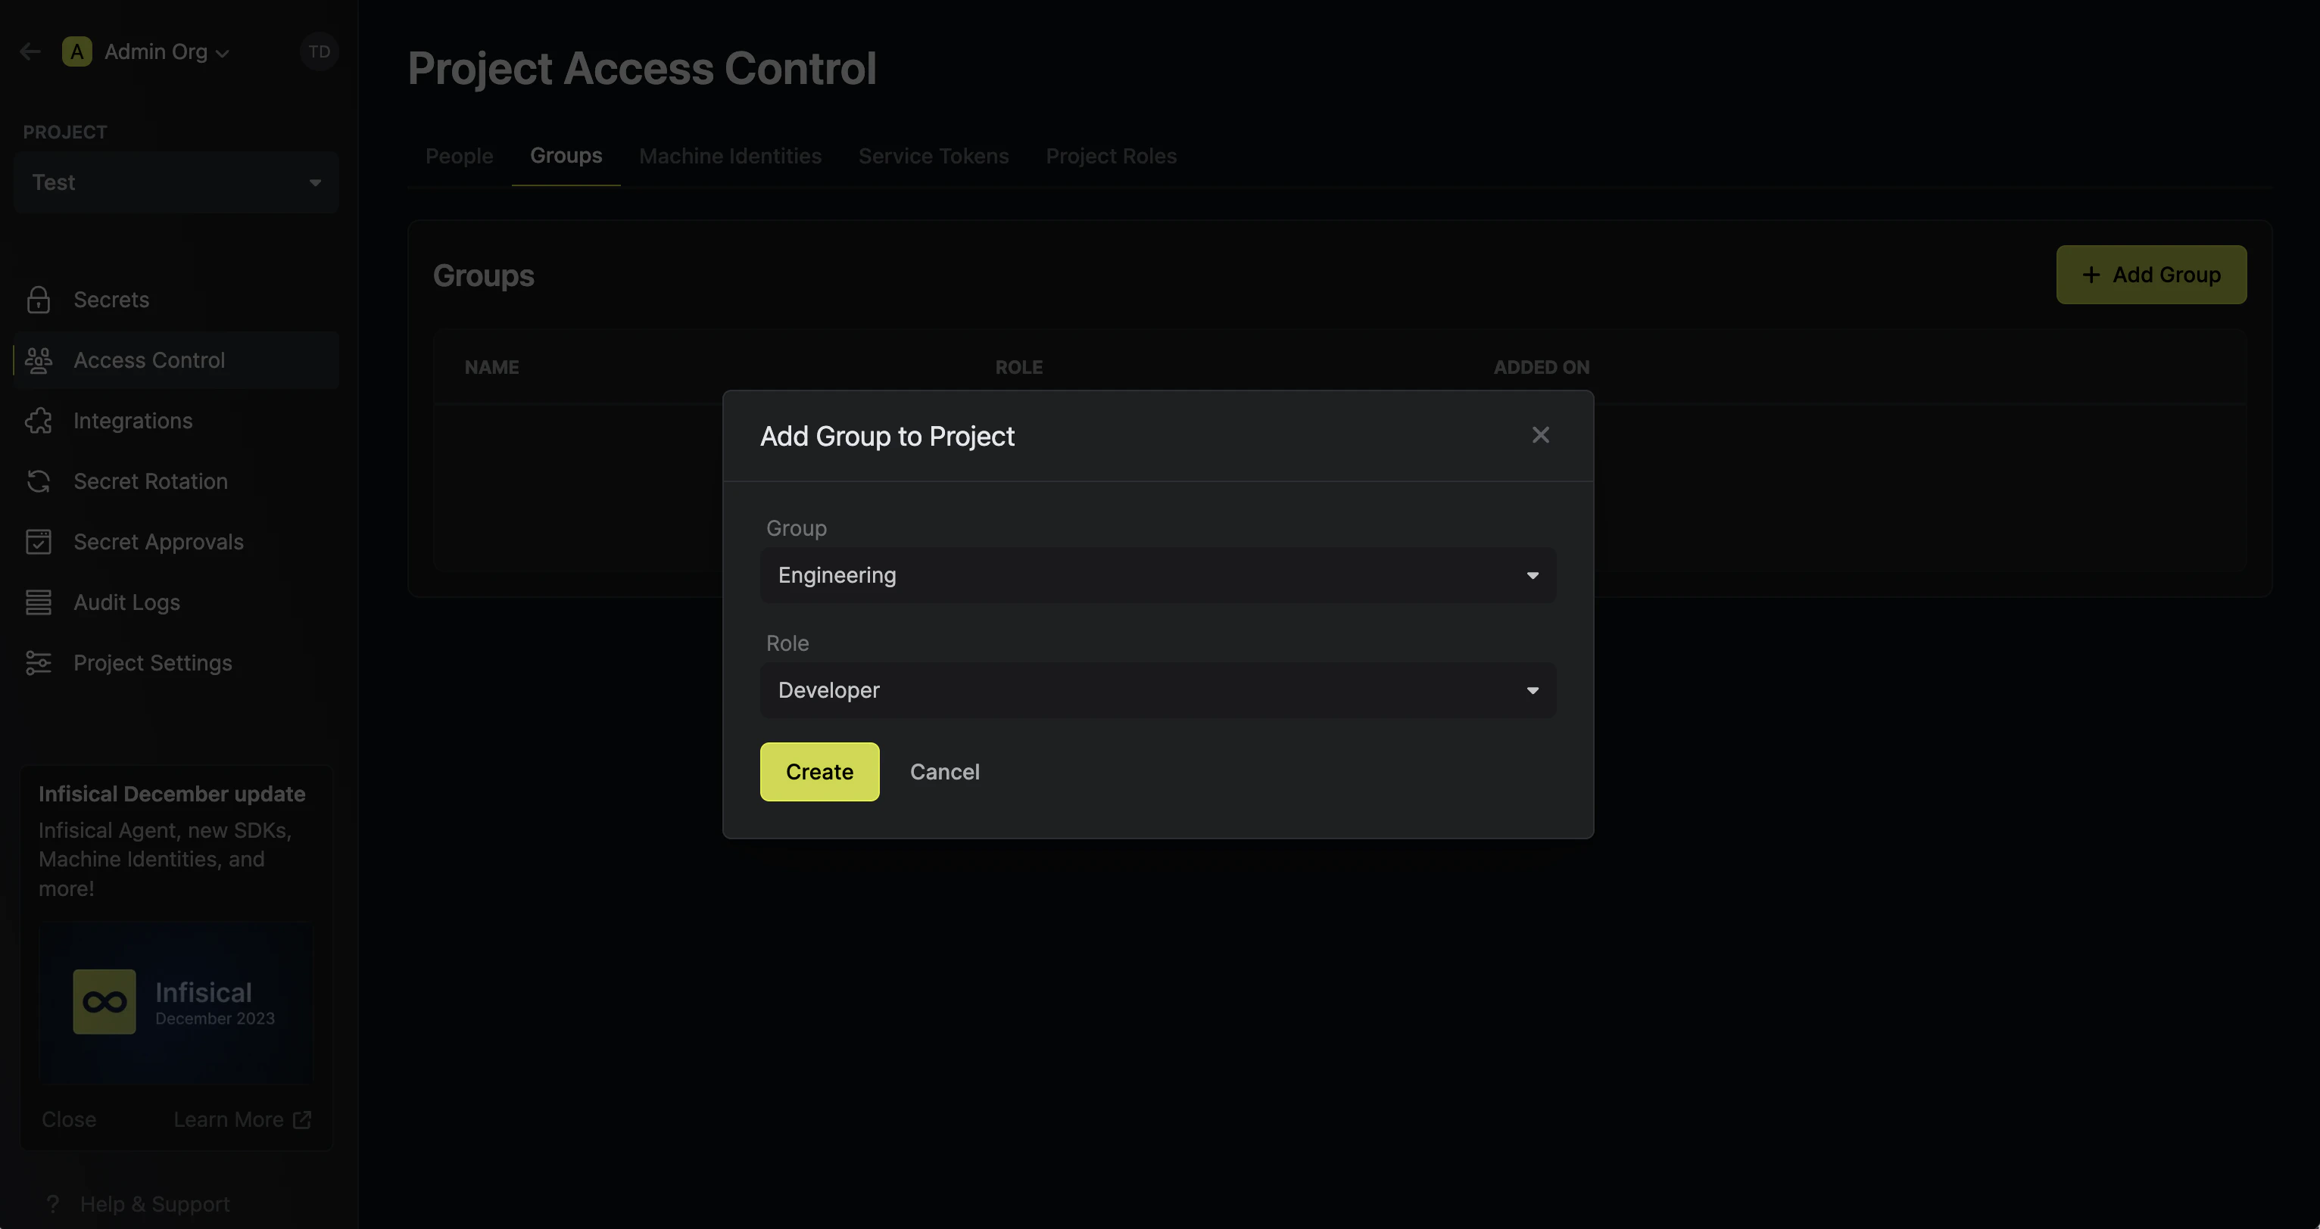Click the back arrow icon
Image resolution: width=2320 pixels, height=1229 pixels.
tap(30, 51)
